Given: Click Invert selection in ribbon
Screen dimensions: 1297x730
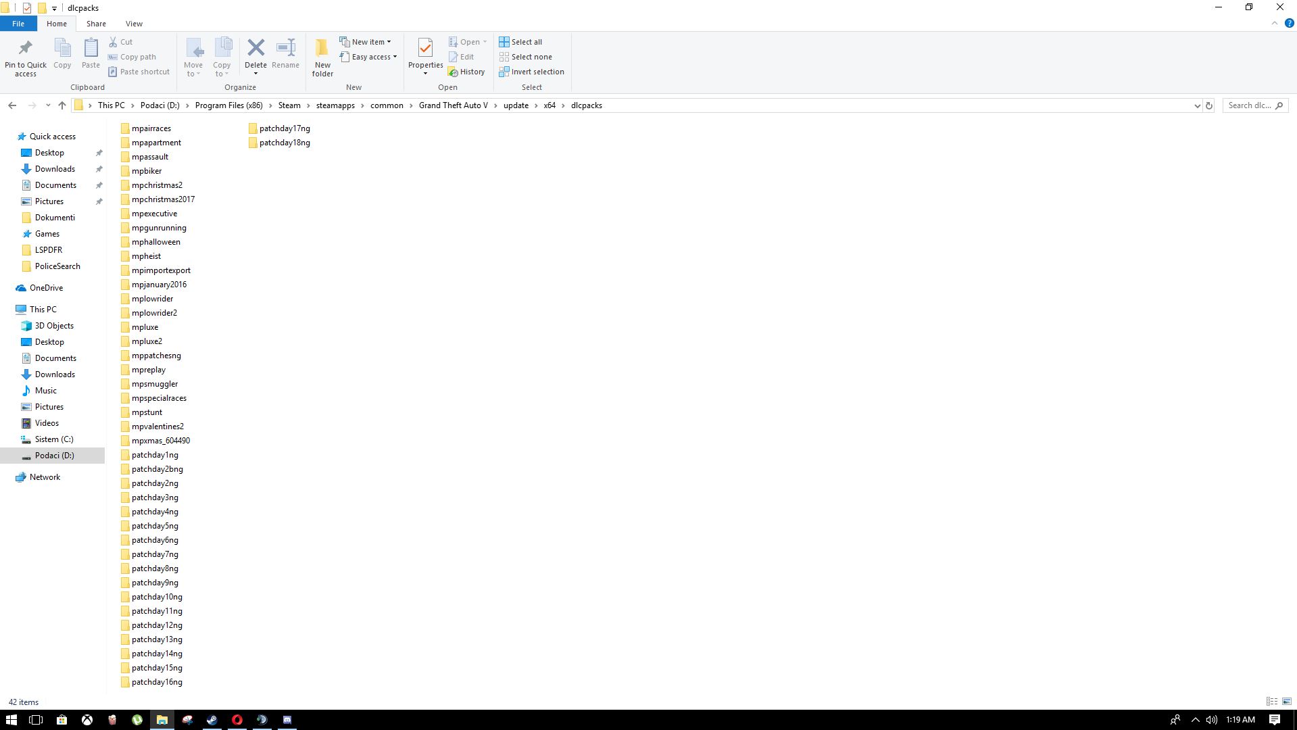Looking at the screenshot, I should click(x=531, y=72).
